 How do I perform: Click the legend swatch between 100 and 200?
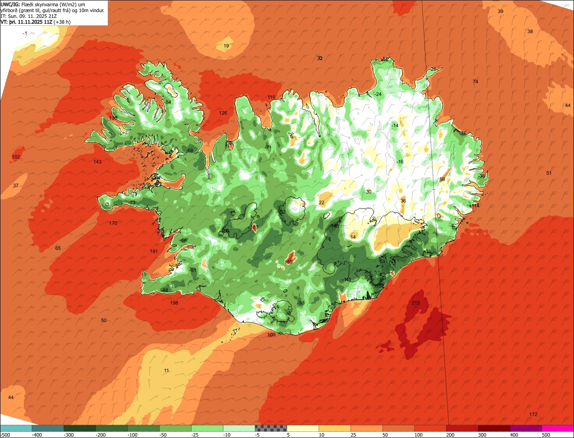430,428
